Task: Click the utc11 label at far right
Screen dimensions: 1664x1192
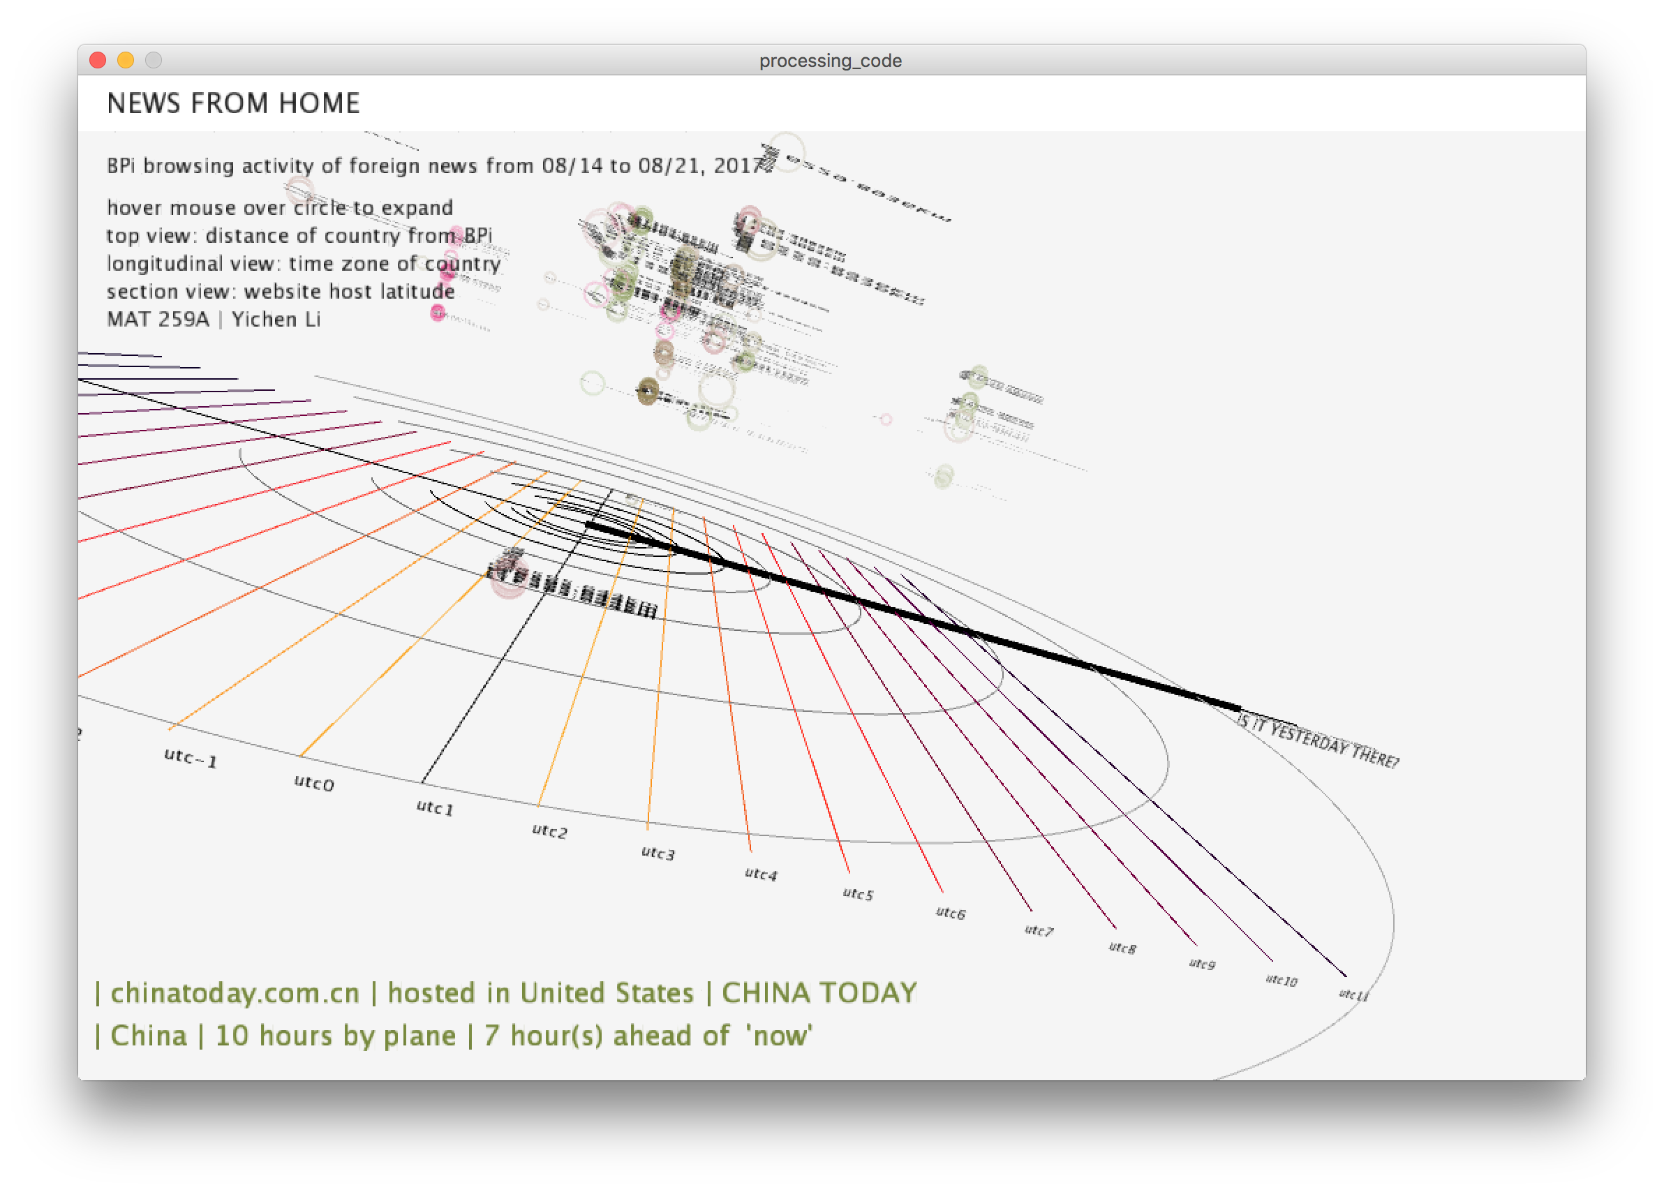Action: pyautogui.click(x=1353, y=994)
